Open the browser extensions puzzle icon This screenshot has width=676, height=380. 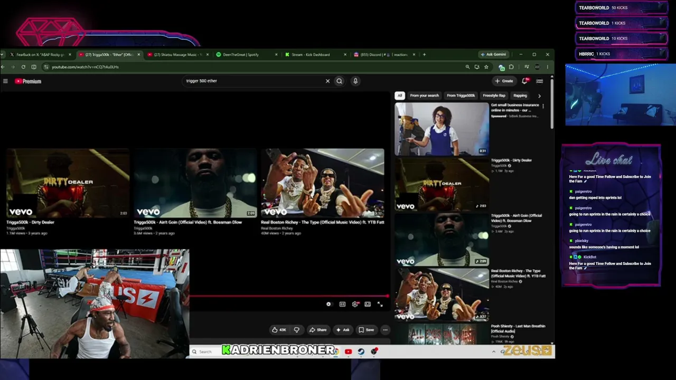(511, 67)
